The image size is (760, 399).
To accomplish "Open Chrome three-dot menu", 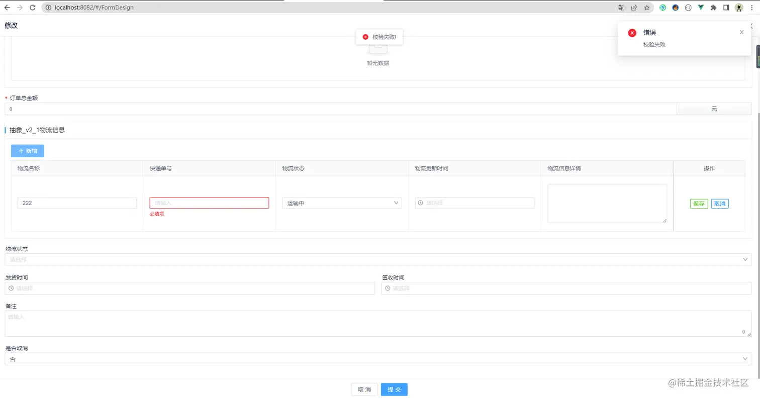I will [x=752, y=8].
